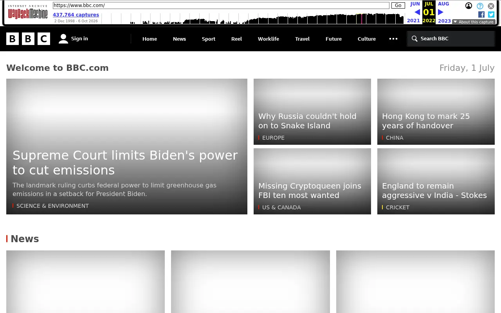
Task: Open the Worklife nav item
Action: (269, 39)
